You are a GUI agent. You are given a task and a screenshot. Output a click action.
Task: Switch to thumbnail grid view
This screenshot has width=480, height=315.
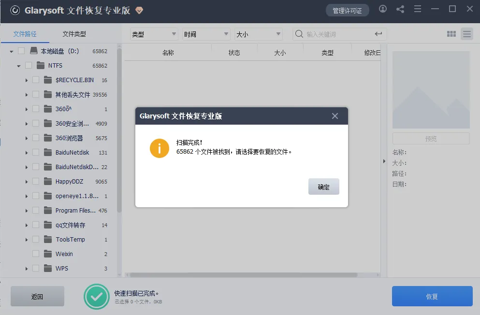tap(451, 34)
